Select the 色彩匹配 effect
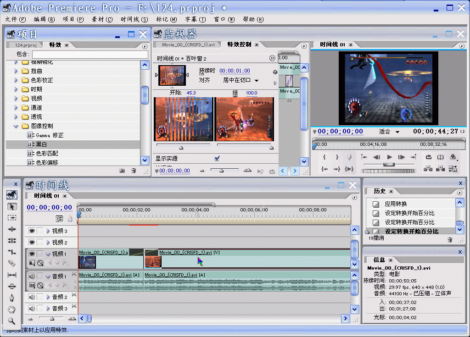This screenshot has height=337, width=470. [73, 154]
